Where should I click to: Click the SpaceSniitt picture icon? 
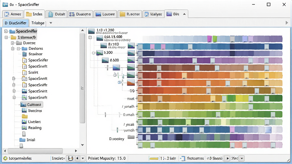tap(25, 91)
